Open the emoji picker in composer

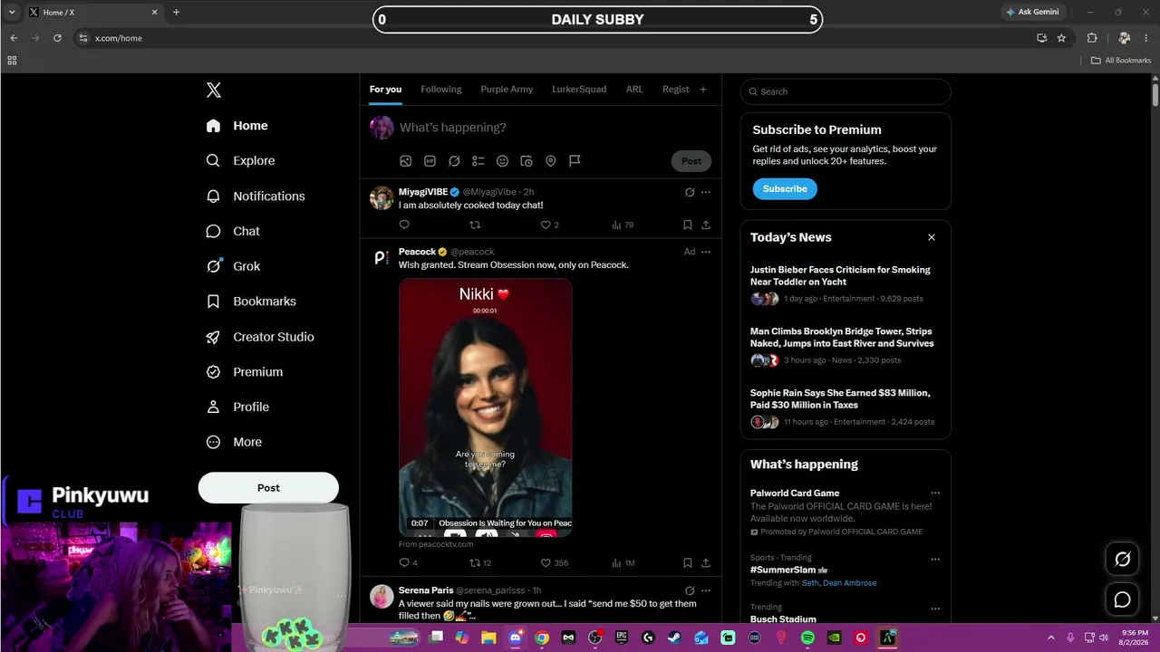coord(502,161)
